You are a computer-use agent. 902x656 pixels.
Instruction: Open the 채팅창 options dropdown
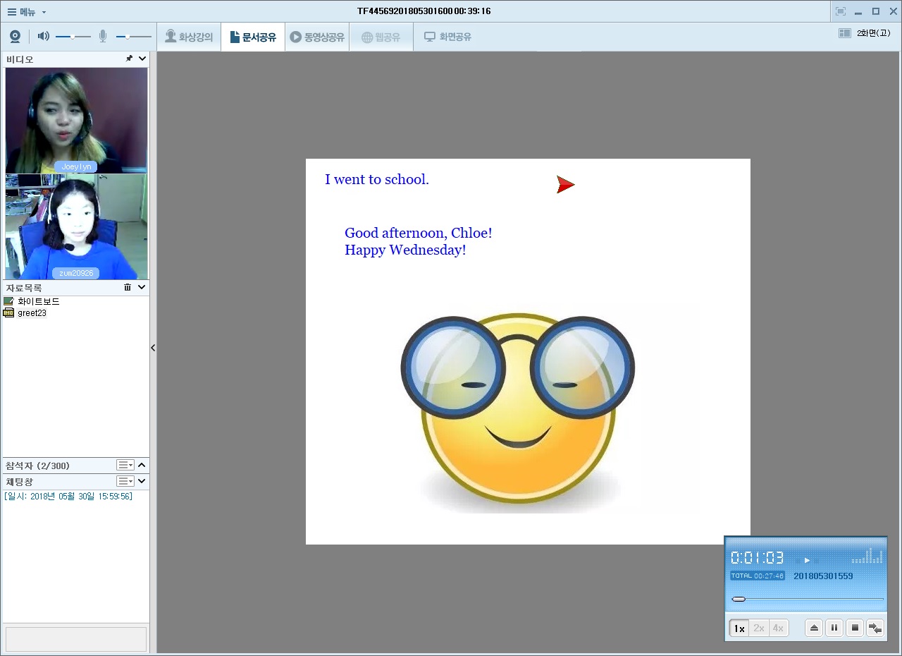(125, 481)
